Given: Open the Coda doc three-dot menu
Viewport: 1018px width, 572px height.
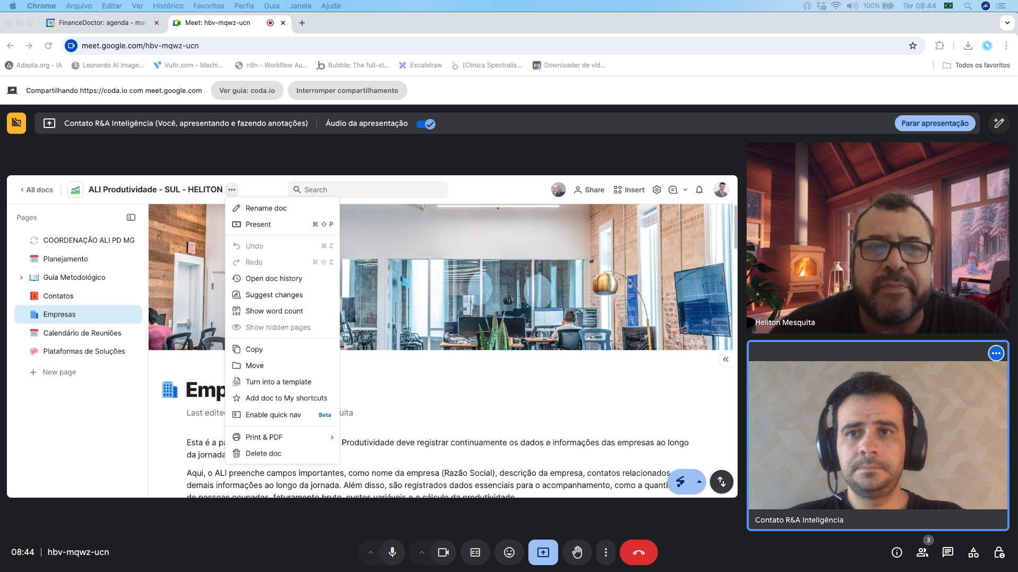Looking at the screenshot, I should coord(232,190).
